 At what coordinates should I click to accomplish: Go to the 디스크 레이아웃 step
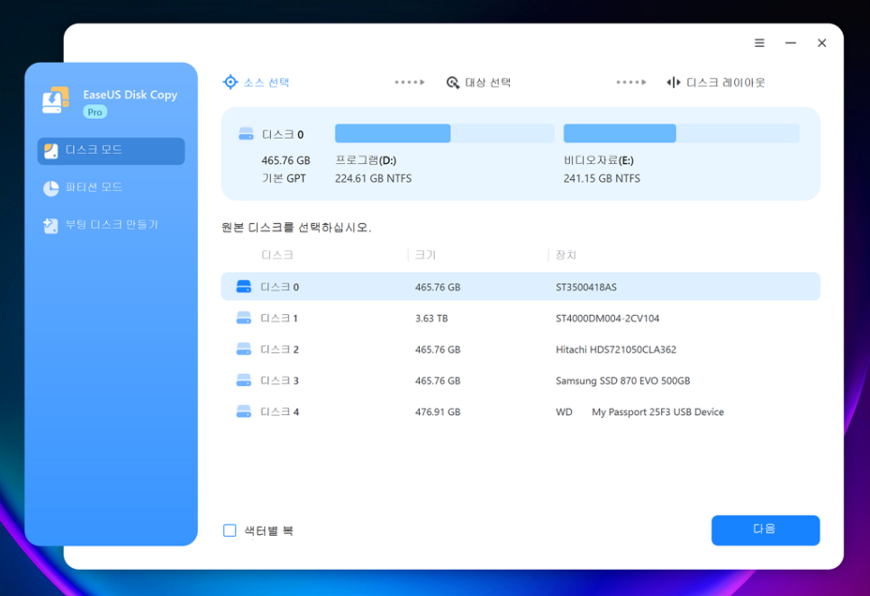(726, 83)
